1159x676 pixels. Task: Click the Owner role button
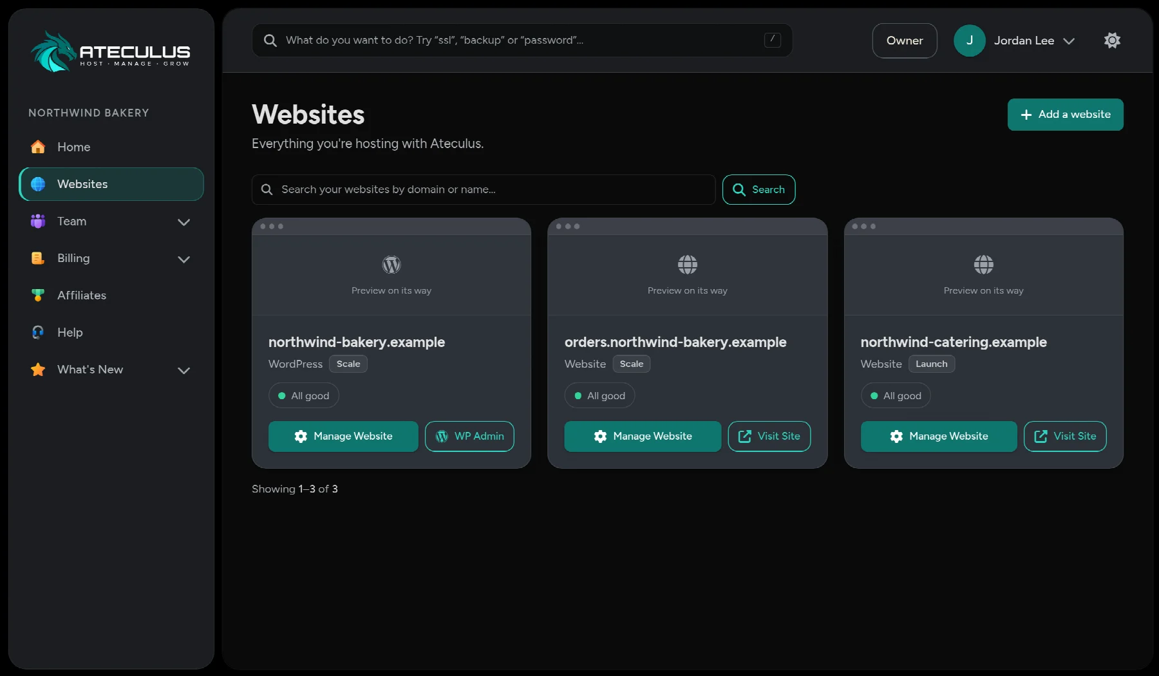(x=905, y=41)
